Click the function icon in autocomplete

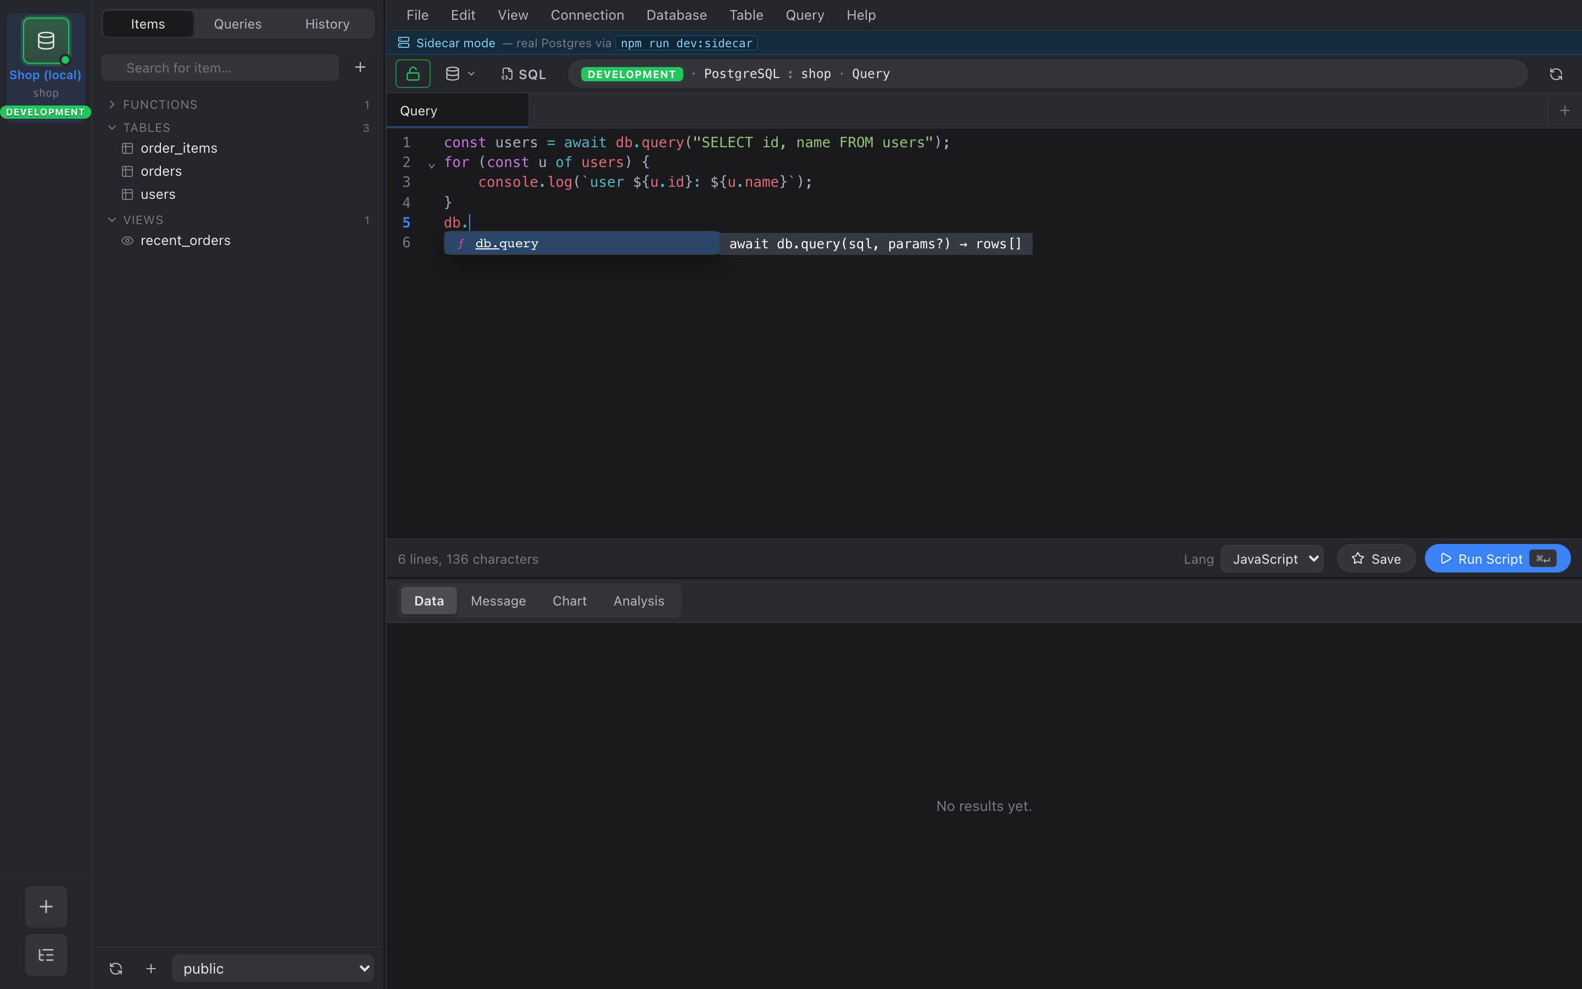coord(461,243)
